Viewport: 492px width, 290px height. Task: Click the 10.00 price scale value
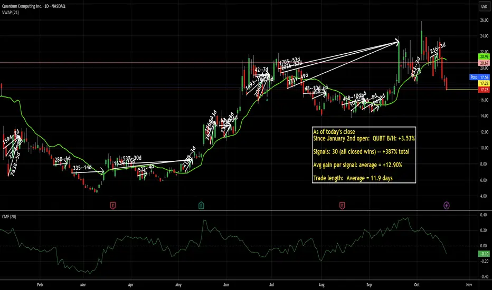(x=484, y=148)
